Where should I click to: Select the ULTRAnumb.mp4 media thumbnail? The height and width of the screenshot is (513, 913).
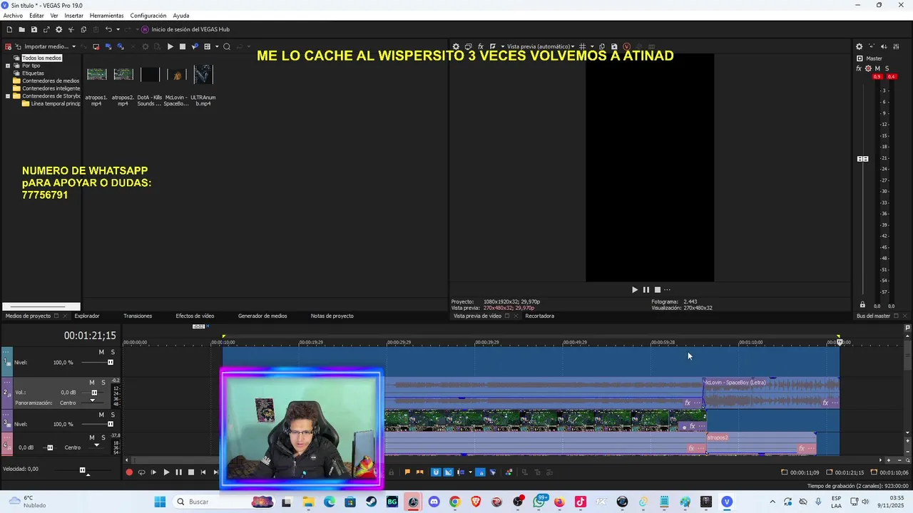coord(203,74)
